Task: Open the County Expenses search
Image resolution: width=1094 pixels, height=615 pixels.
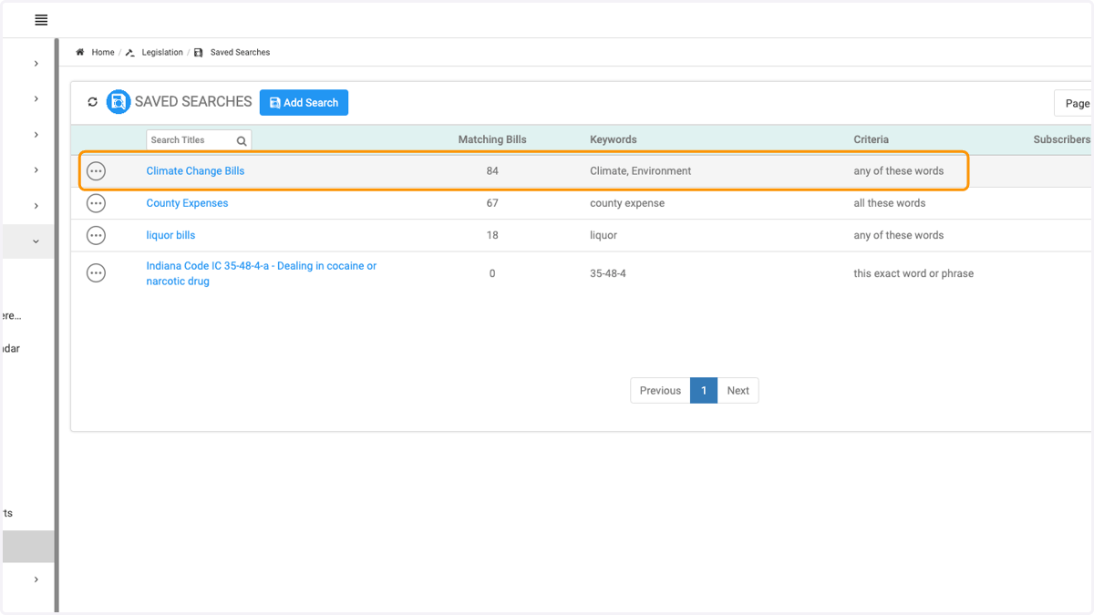Action: point(187,203)
